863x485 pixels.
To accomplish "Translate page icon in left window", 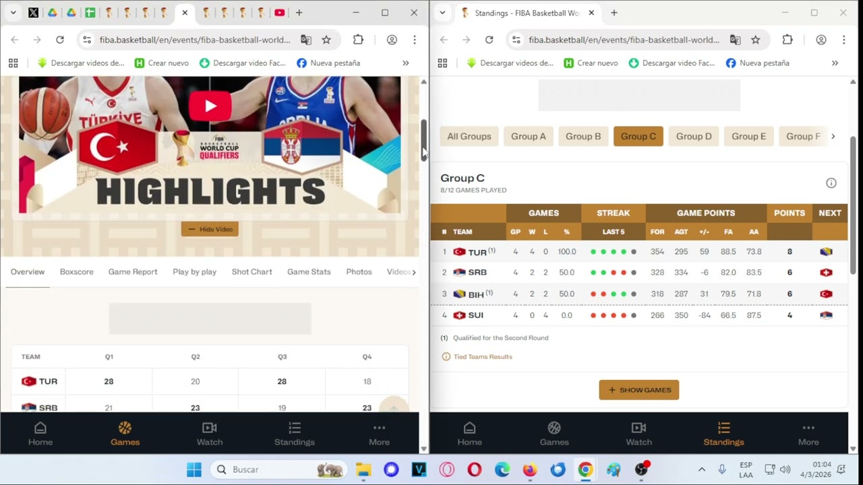I will point(306,40).
